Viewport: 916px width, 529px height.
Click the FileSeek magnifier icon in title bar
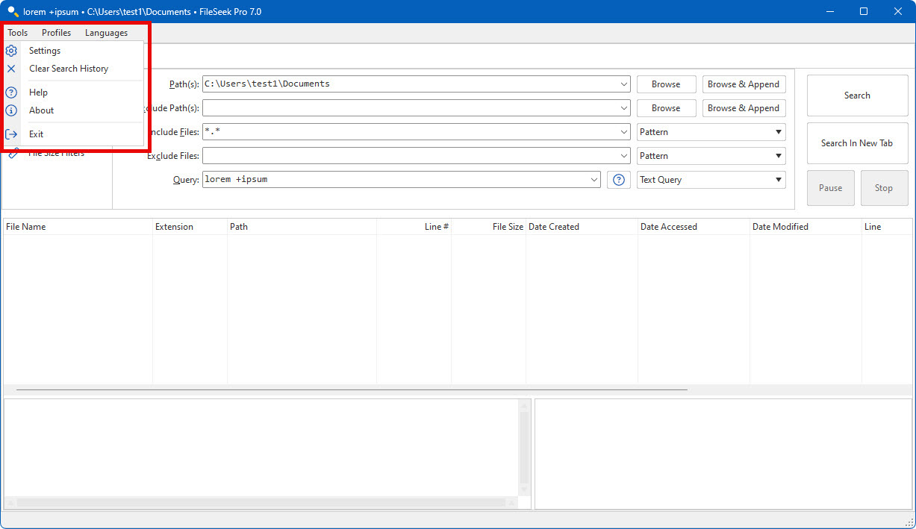pos(13,11)
